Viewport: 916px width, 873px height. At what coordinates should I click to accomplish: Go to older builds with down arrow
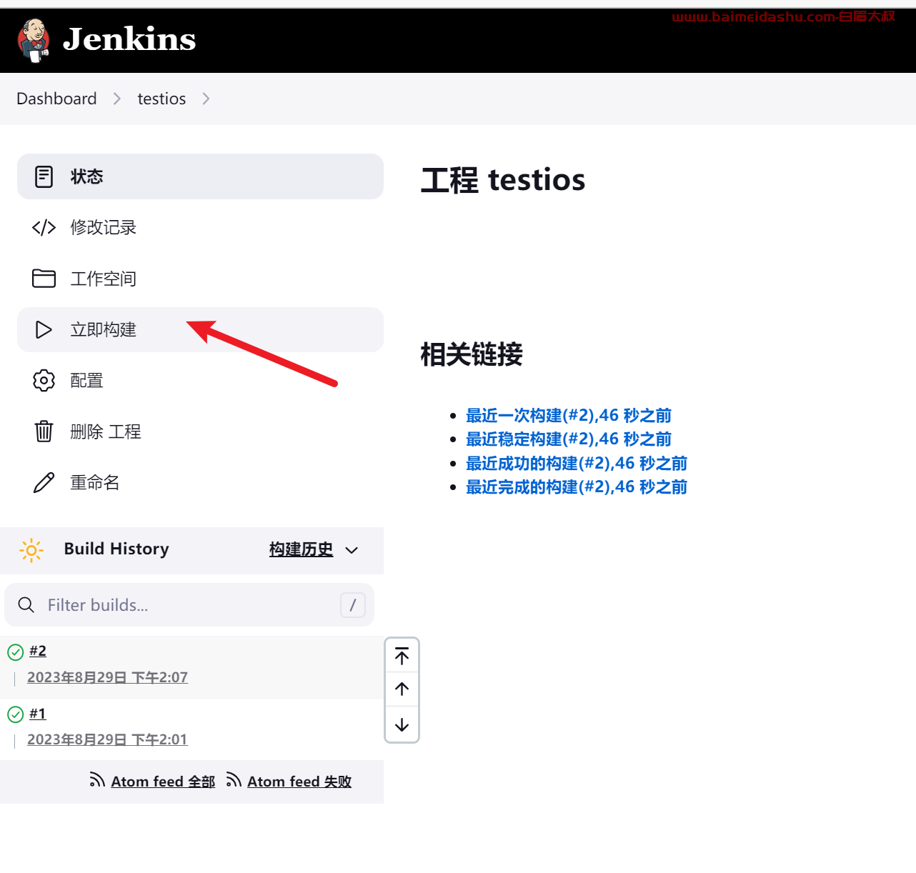point(402,724)
